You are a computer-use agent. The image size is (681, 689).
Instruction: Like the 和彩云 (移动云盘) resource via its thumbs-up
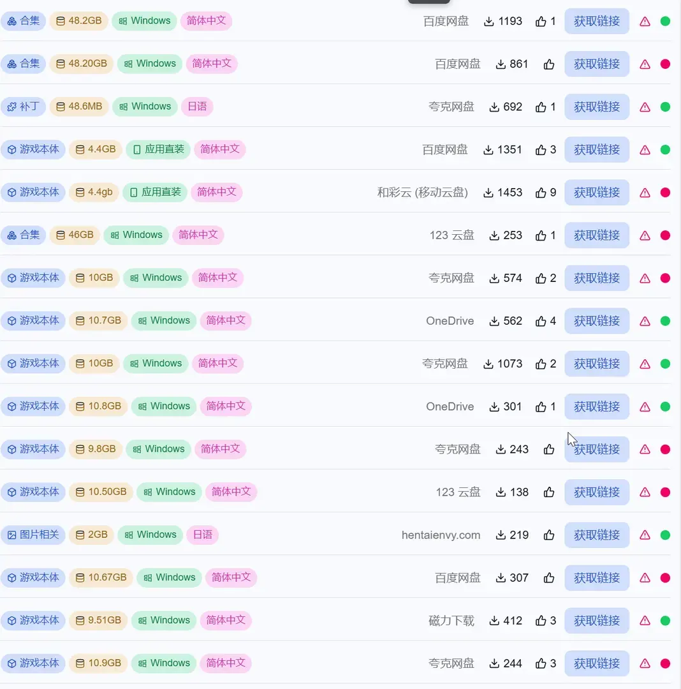point(541,193)
